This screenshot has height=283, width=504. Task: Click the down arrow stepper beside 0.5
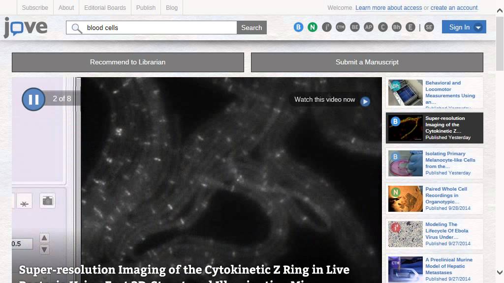(44, 249)
